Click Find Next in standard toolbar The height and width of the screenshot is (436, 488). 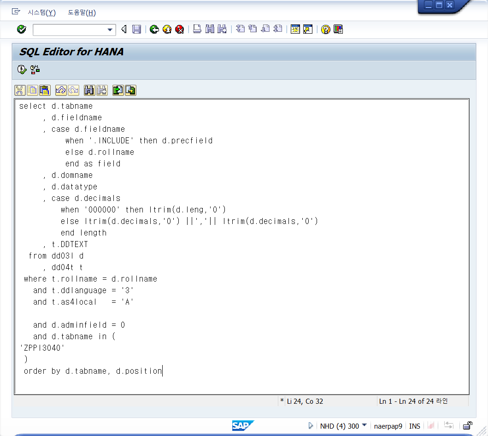point(222,29)
